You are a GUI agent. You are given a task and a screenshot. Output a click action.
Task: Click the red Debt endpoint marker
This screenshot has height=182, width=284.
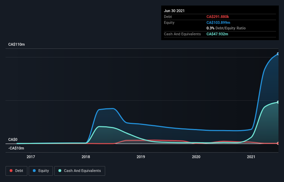[278, 143]
